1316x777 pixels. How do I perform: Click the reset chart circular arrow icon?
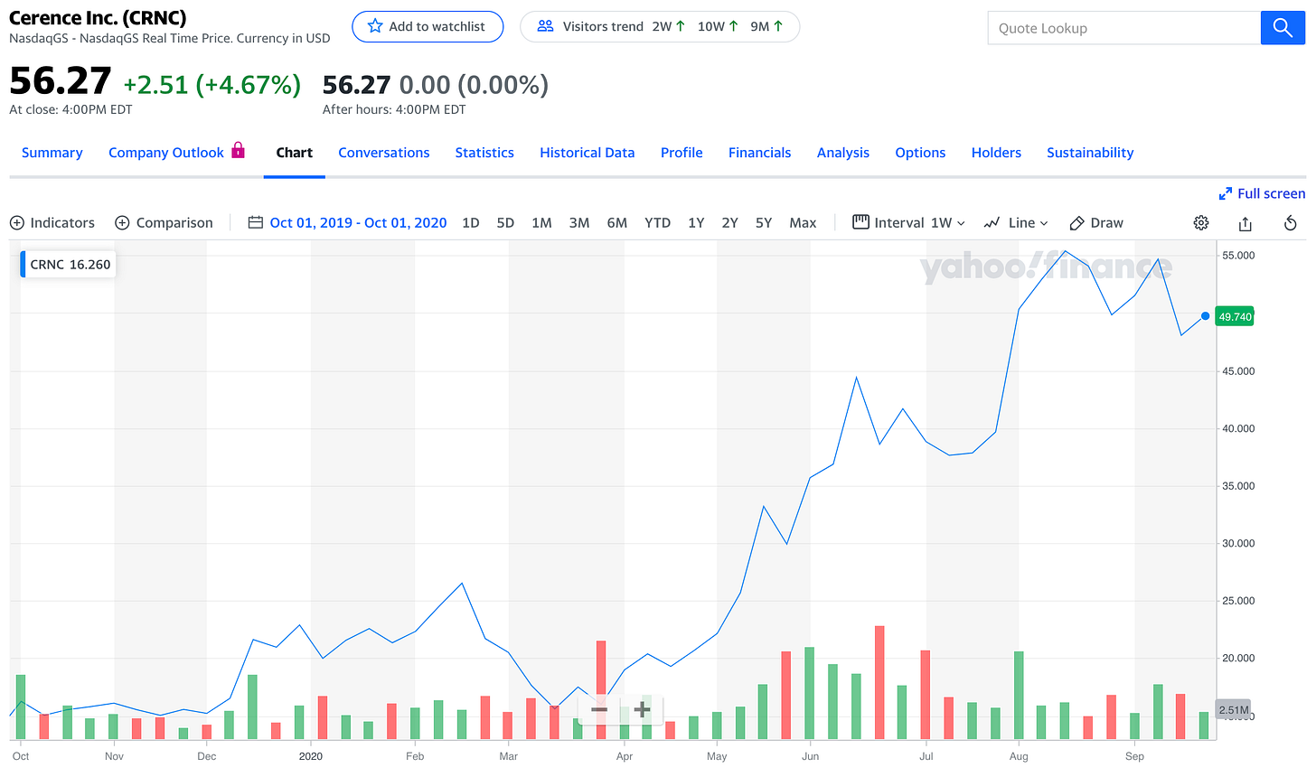(1291, 222)
